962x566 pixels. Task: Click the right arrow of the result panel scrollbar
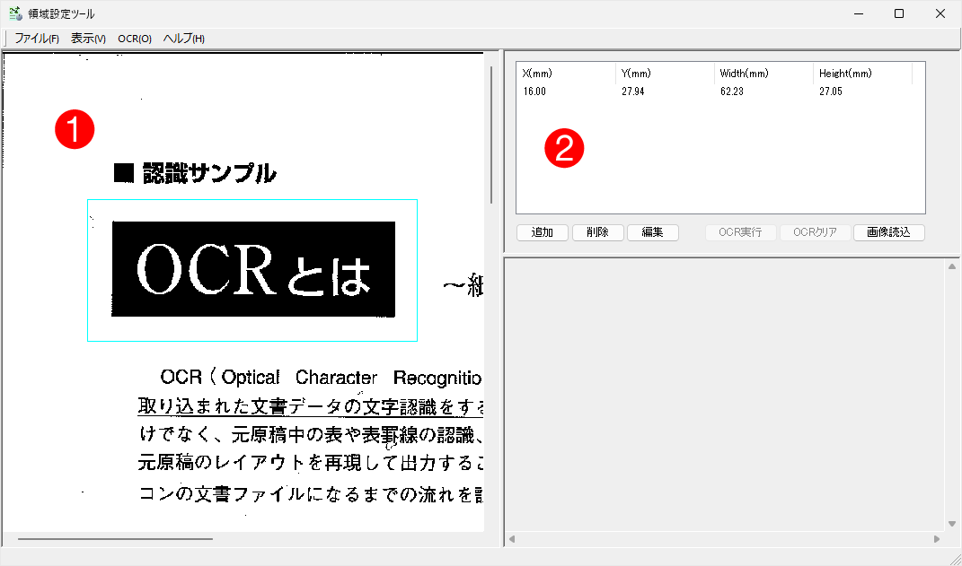coord(939,540)
